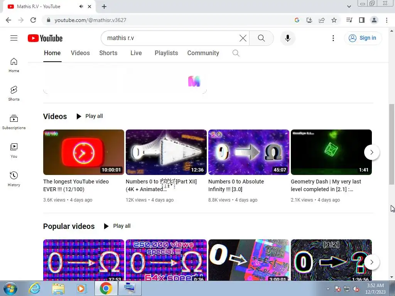Reload the current page
The image size is (395, 296).
click(33, 20)
